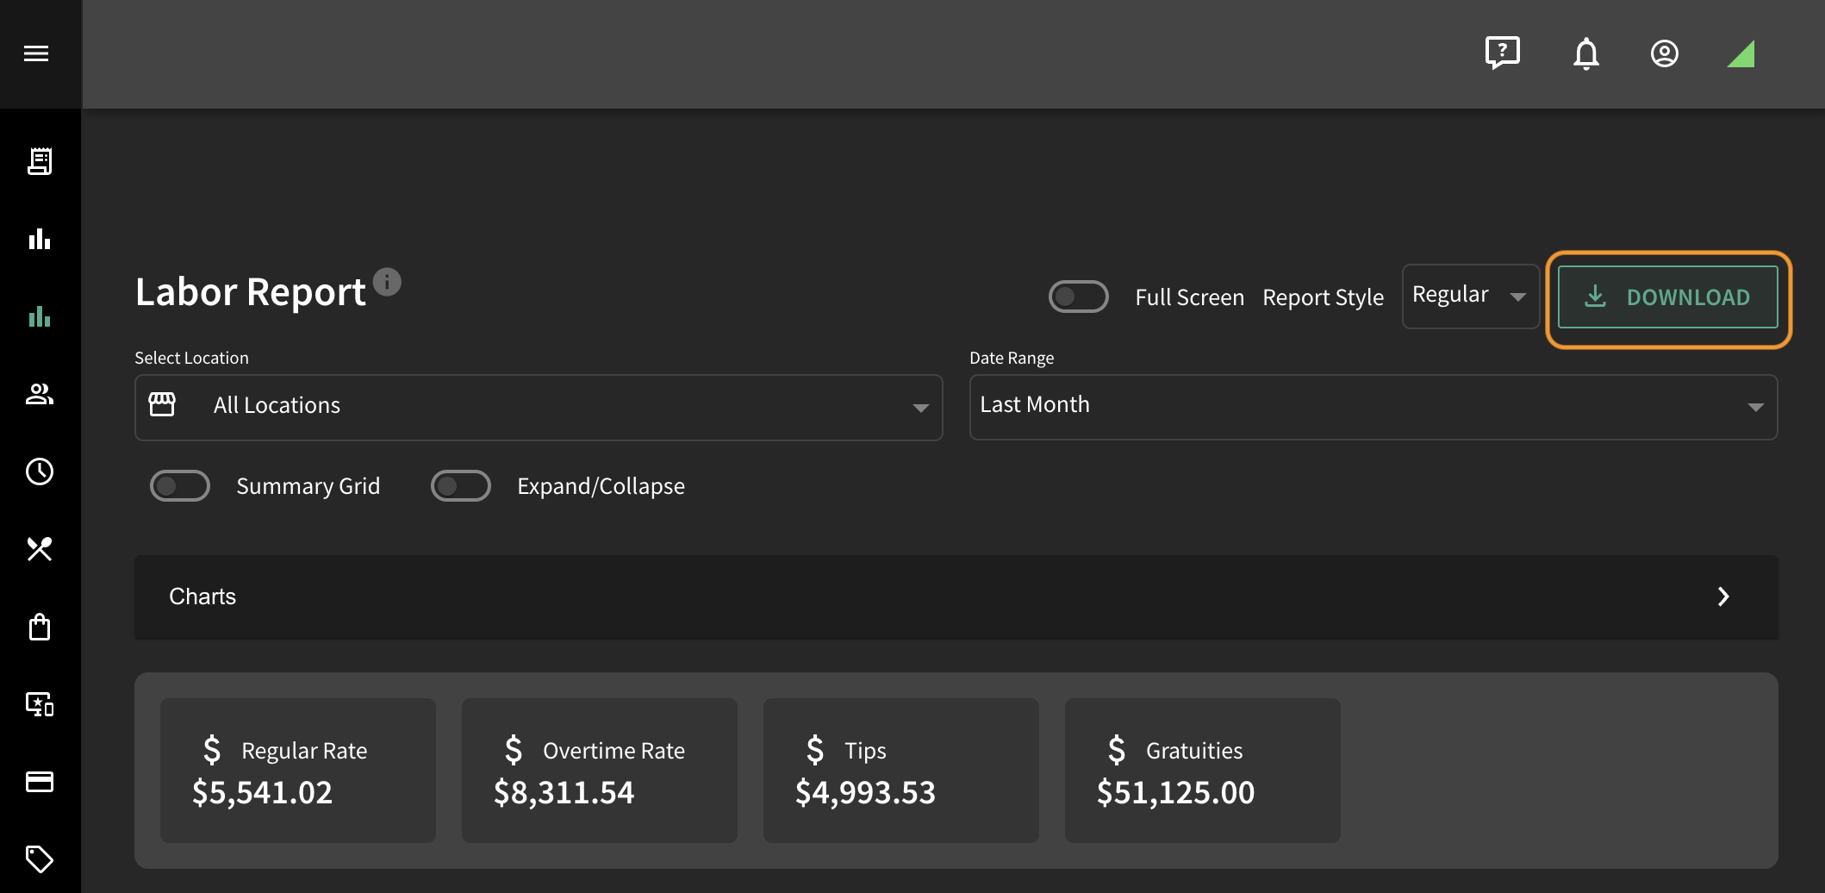The width and height of the screenshot is (1825, 893).
Task: Click the green triangle logo icon
Action: point(1741,53)
